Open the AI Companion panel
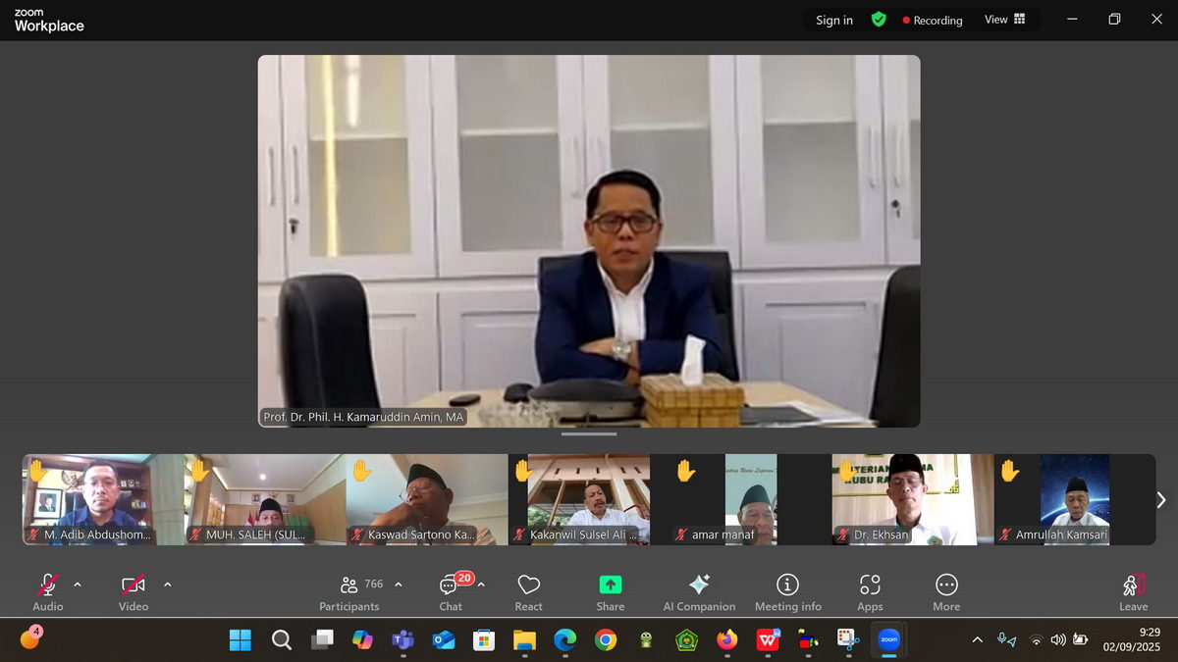Image resolution: width=1178 pixels, height=662 pixels. click(x=699, y=592)
